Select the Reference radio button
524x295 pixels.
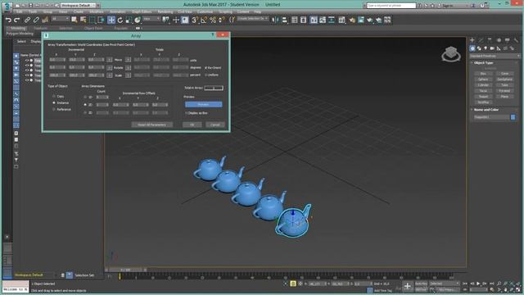tap(54, 109)
